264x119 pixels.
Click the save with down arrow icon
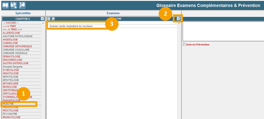coord(14,5)
